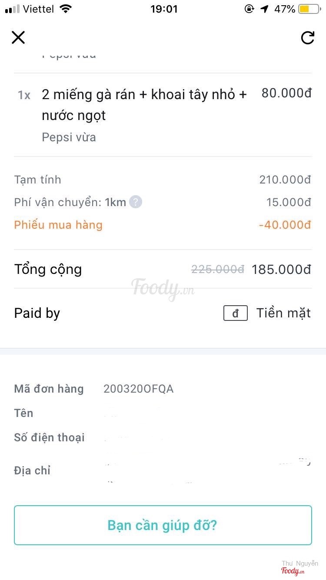Tap the cash payment đ icon
326x580 pixels.
[x=236, y=313]
